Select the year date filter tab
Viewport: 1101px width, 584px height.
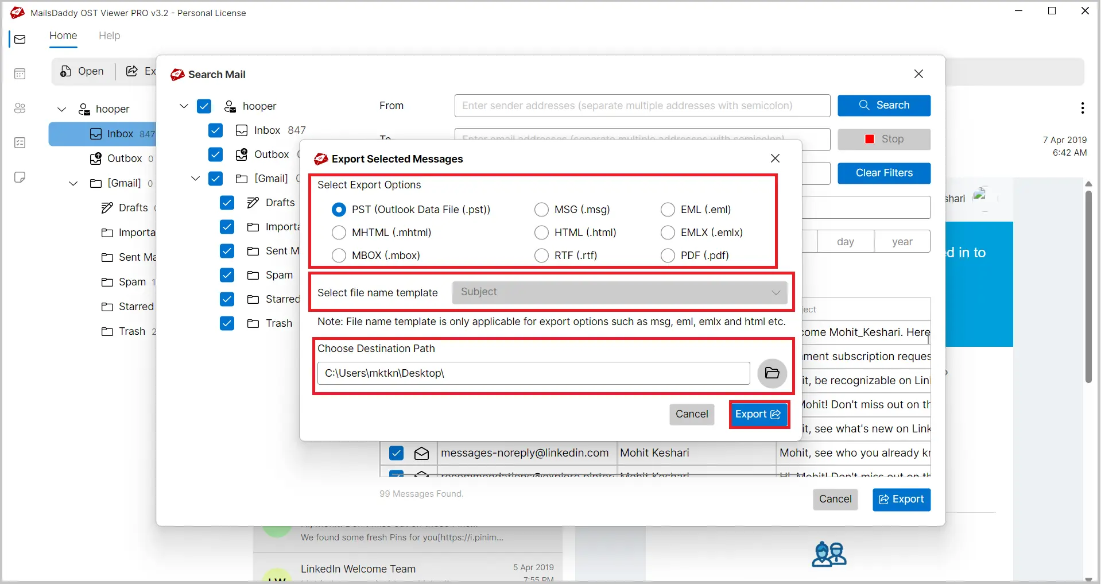[x=902, y=242]
